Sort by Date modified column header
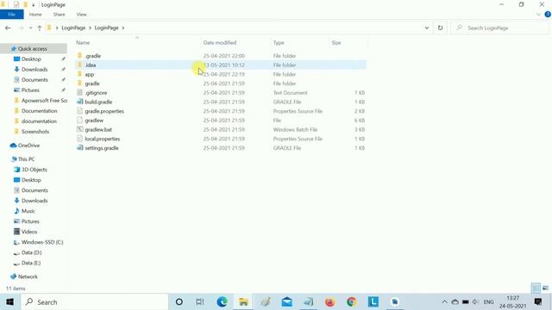 pyautogui.click(x=220, y=42)
